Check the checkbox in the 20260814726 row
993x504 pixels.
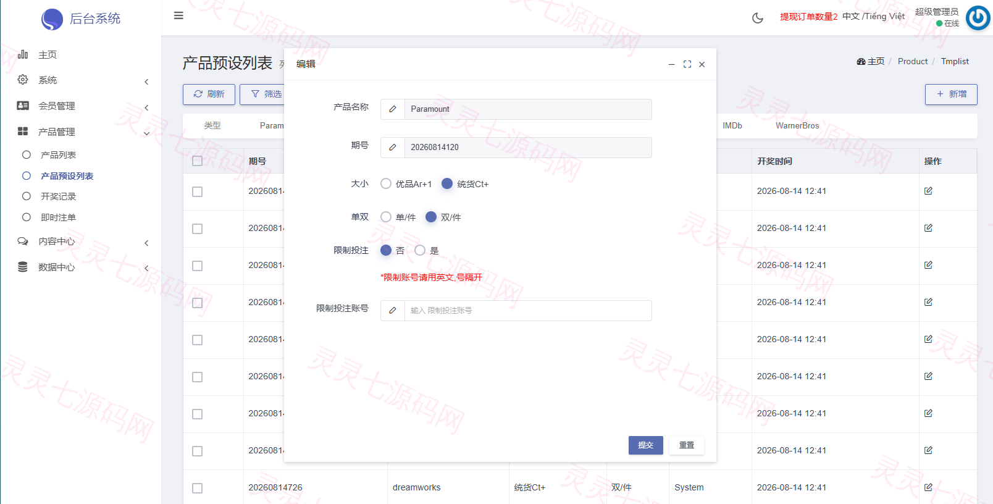(197, 488)
